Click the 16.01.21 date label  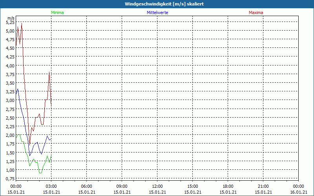point(299,192)
